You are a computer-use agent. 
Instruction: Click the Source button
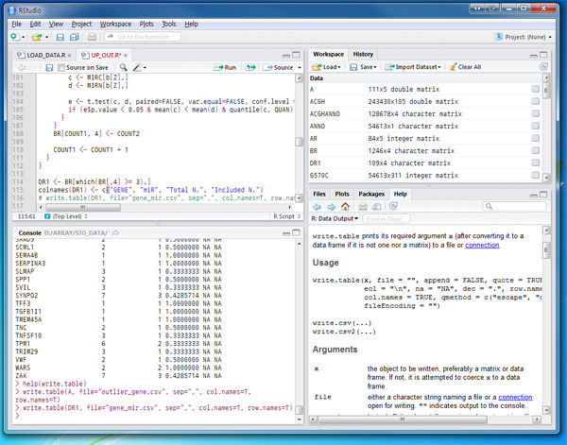click(279, 68)
